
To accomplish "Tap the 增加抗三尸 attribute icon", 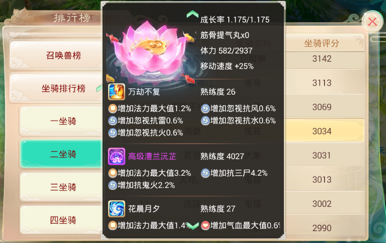I will [205, 173].
